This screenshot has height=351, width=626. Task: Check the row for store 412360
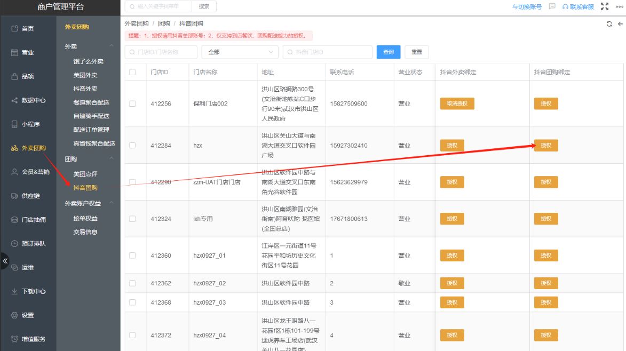click(x=132, y=256)
